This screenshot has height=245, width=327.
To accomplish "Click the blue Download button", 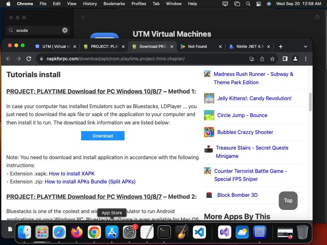I will point(103,136).
